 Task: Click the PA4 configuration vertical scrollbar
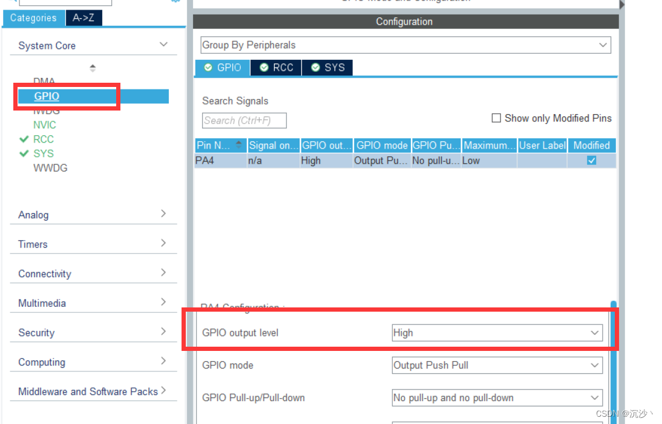614,362
